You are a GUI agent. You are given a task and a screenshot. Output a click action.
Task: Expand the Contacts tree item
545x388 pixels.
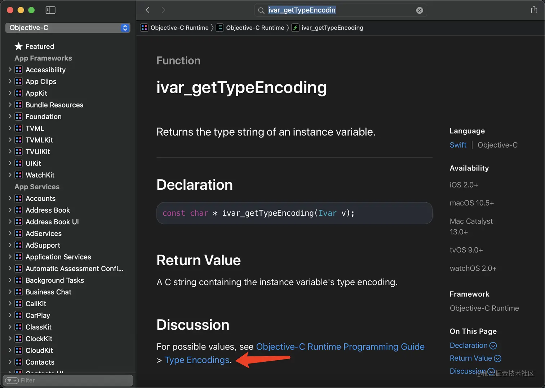click(10, 362)
